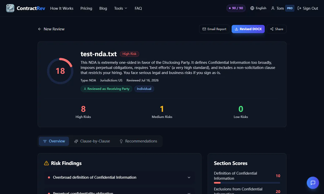The height and width of the screenshot is (194, 324).
Task: Click the High Risk badge
Action: (x=130, y=54)
